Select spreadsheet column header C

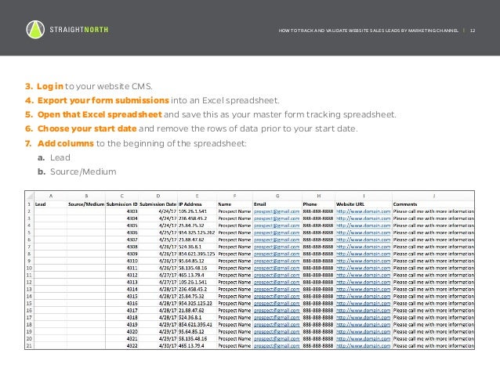click(x=121, y=196)
